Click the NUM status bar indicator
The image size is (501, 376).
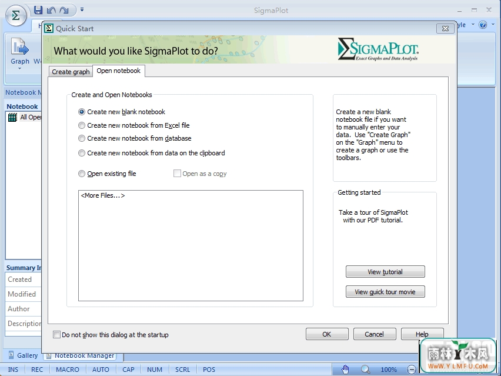pos(155,370)
